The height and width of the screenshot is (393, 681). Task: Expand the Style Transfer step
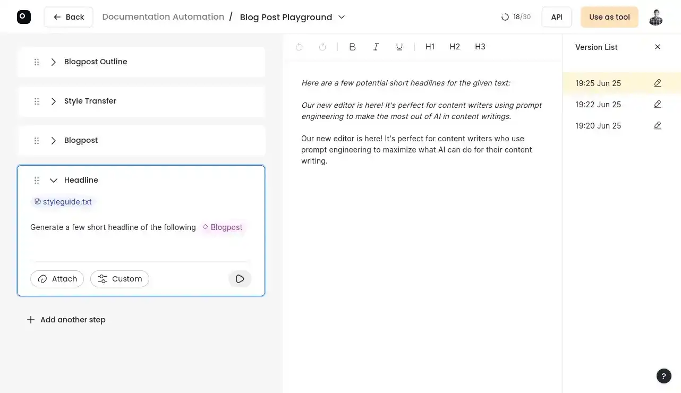point(54,101)
